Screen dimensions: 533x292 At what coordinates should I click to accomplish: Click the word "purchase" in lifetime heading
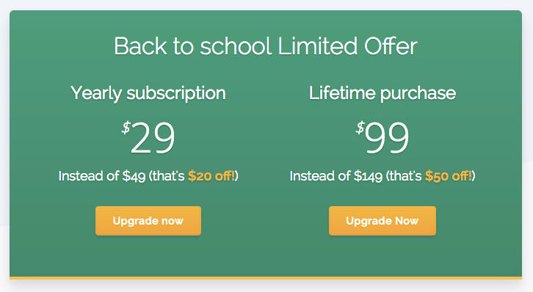tap(418, 94)
